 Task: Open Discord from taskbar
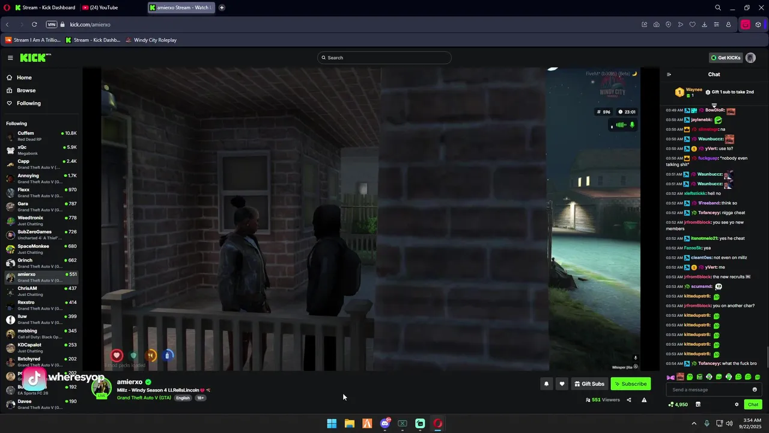(385, 423)
